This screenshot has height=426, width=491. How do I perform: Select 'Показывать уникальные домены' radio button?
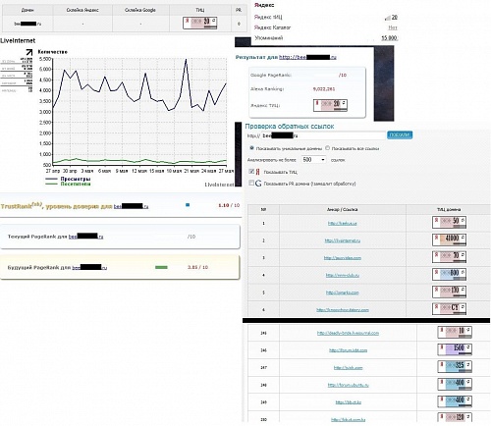pyautogui.click(x=251, y=148)
